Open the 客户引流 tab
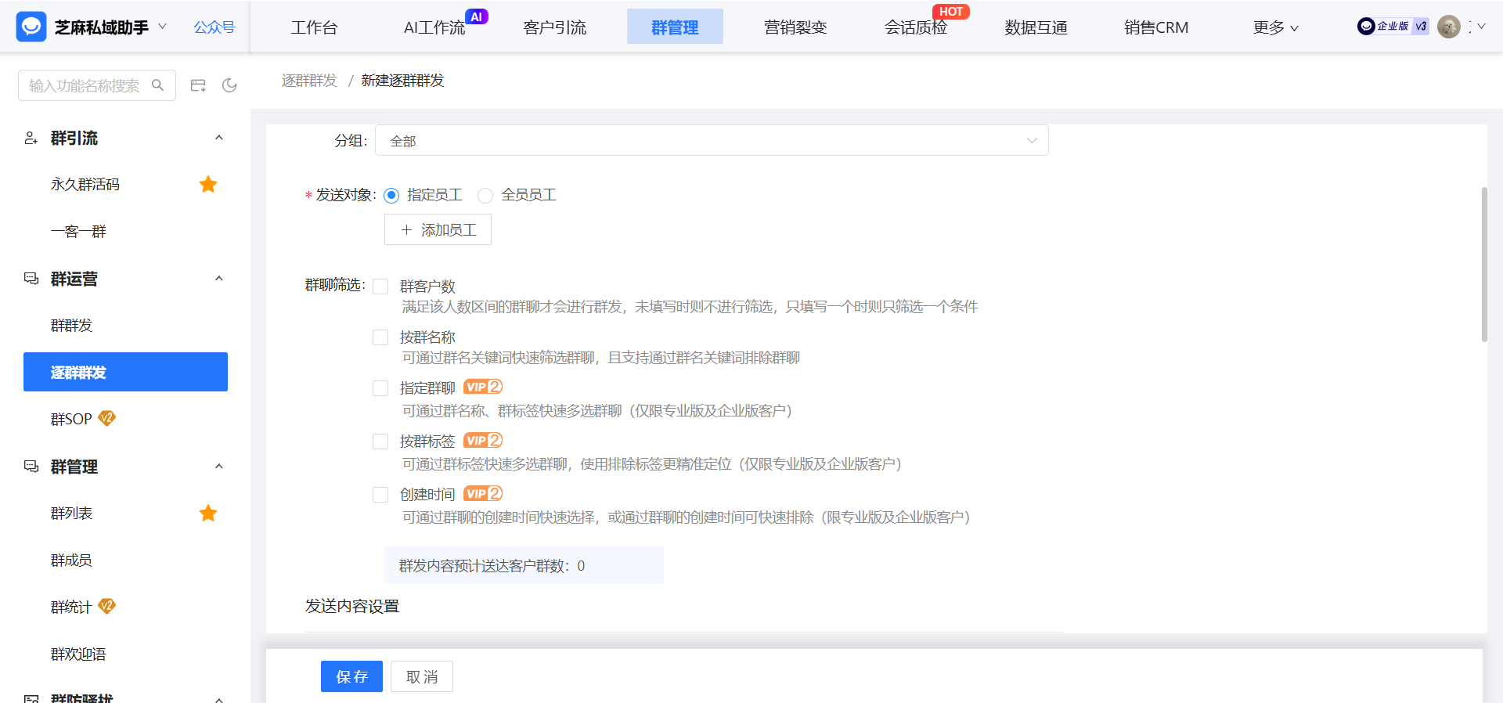The width and height of the screenshot is (1503, 703). coord(555,27)
